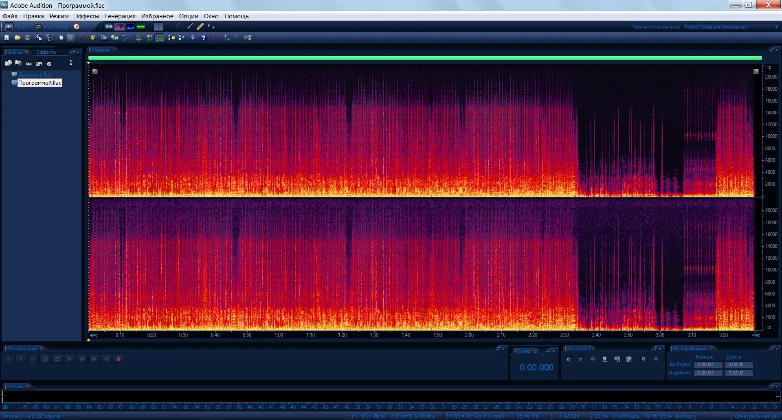
Task: Open Время panel flyout menu arrow
Action: coord(554,351)
